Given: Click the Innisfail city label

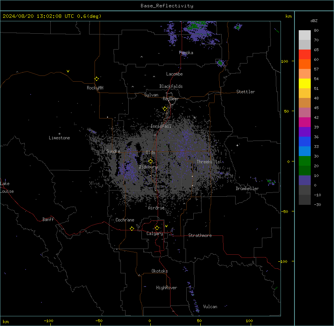Looking at the screenshot, I should tap(161, 126).
